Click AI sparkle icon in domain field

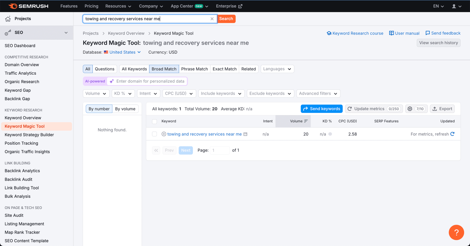point(112,81)
